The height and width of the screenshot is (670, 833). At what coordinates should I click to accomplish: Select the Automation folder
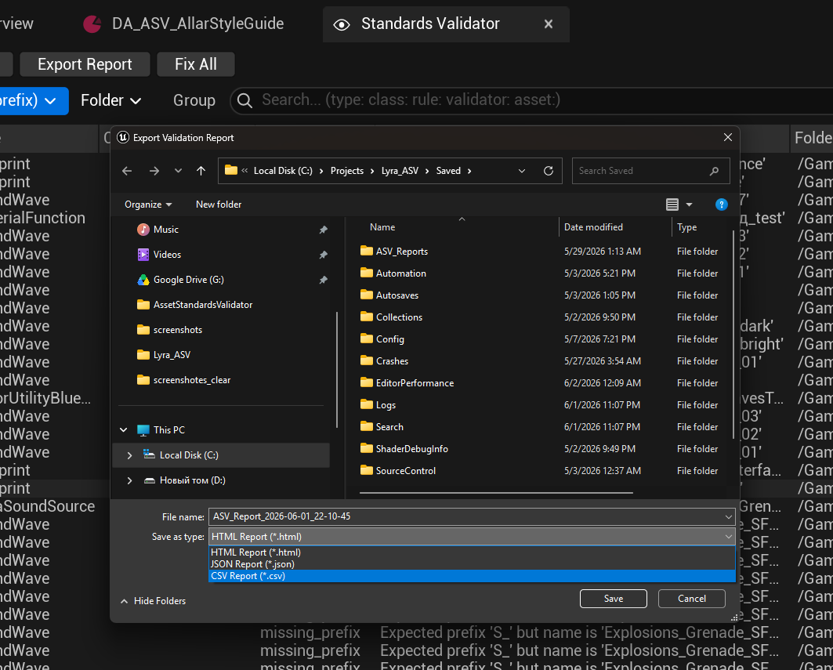(400, 273)
